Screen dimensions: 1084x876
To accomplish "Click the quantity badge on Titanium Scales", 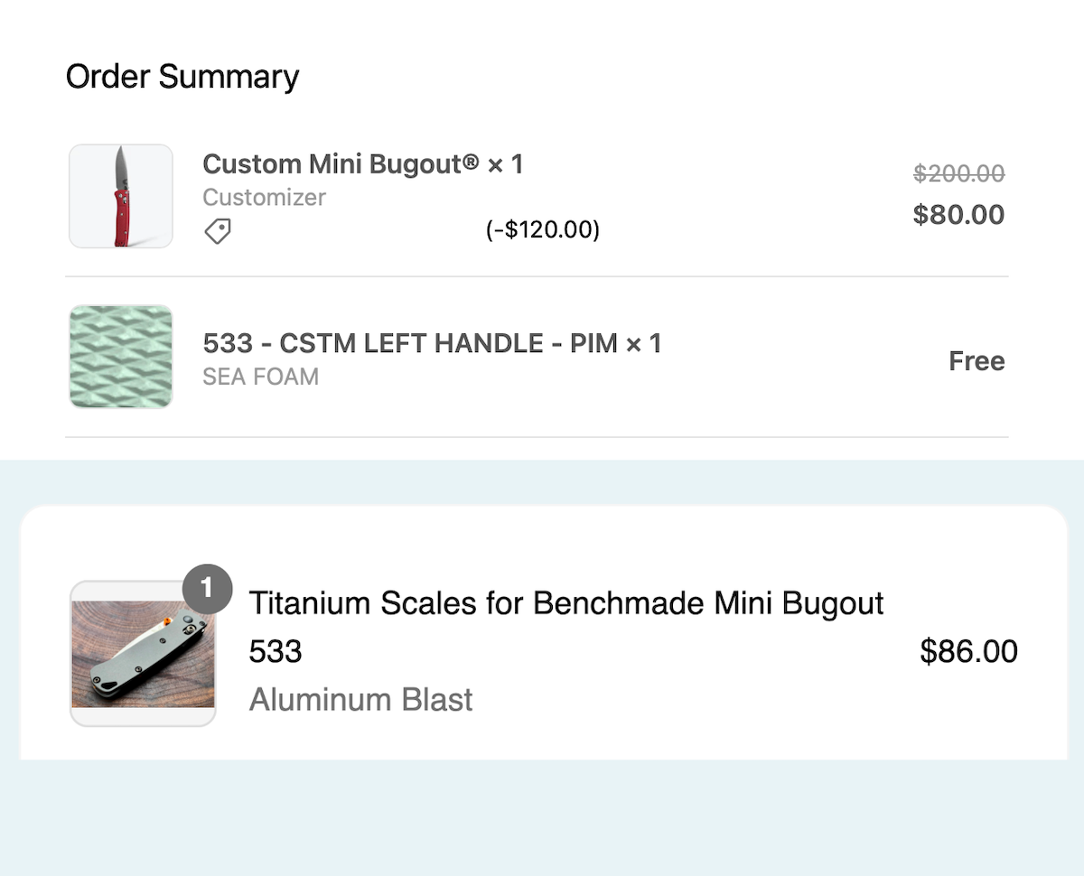I will (x=207, y=589).
